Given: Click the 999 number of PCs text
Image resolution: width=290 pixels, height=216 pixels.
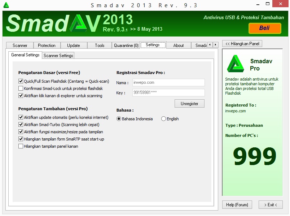Looking at the screenshot, I should (x=254, y=156).
